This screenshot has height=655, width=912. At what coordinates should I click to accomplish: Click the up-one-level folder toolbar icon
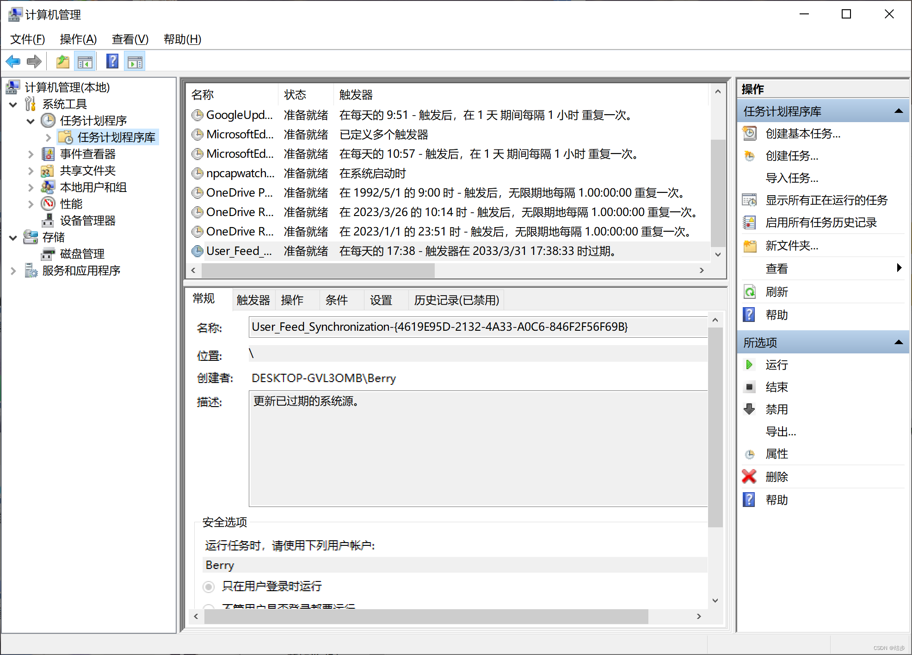coord(62,62)
